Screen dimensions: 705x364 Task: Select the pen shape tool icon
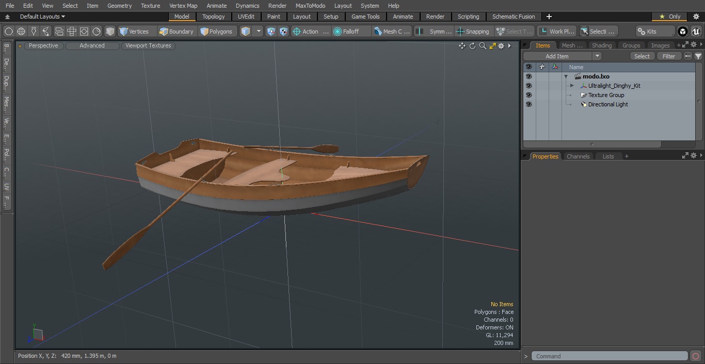34,31
